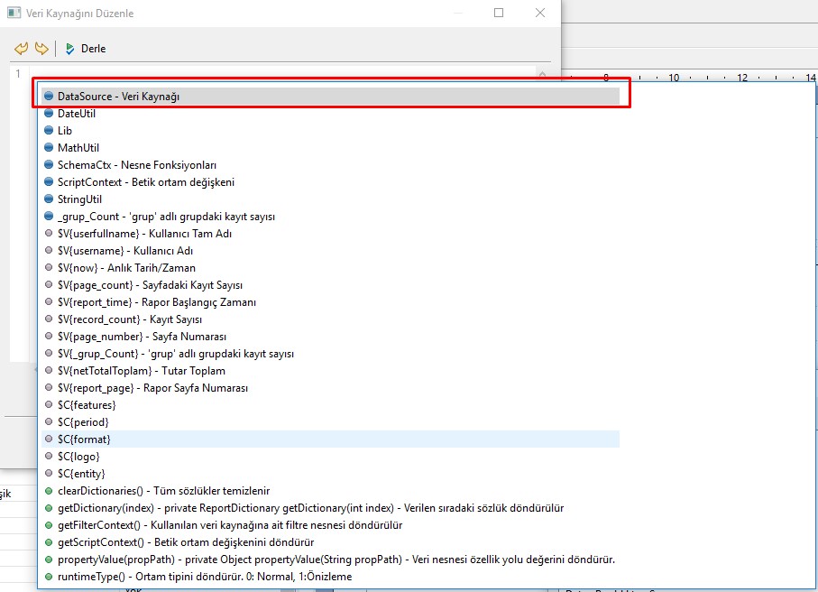Click the undo arrow icon in toolbar
The height and width of the screenshot is (592, 818).
21,48
